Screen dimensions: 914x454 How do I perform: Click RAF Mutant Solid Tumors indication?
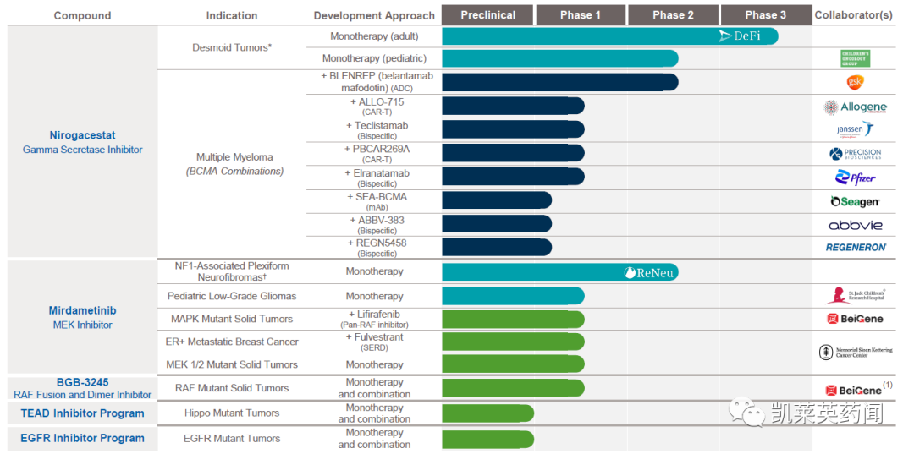coord(232,388)
